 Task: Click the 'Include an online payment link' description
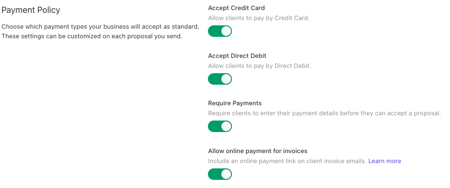[287, 161]
